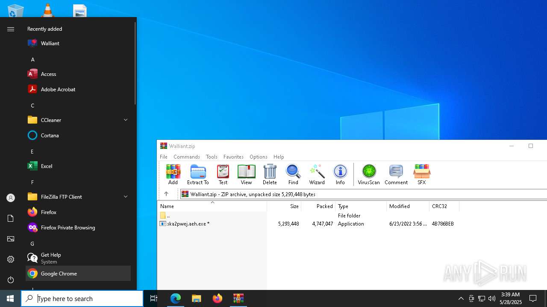
Task: Sort by the Size column header
Action: (284, 206)
